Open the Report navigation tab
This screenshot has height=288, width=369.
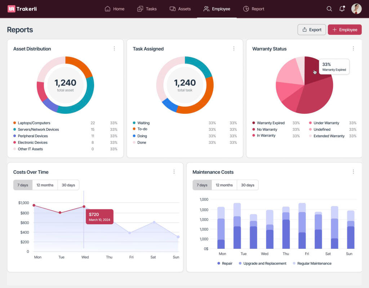point(254,9)
